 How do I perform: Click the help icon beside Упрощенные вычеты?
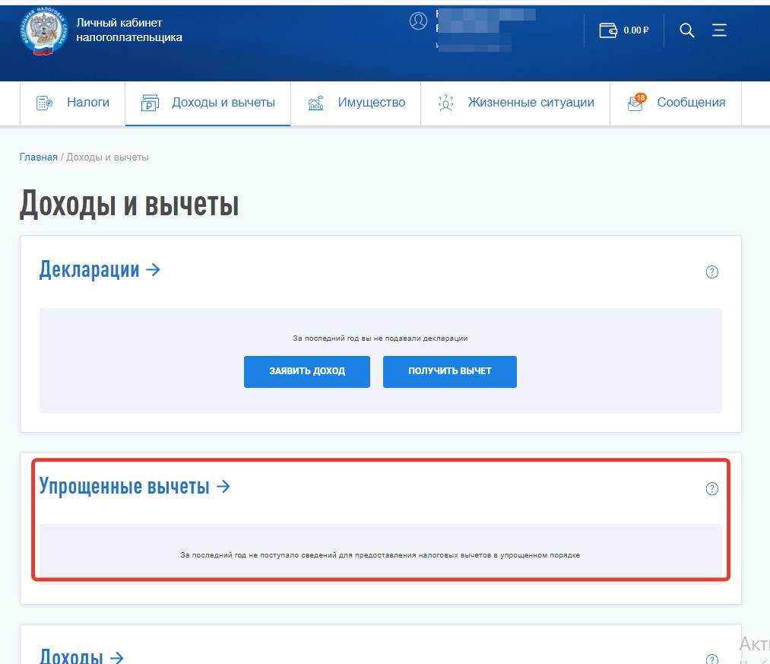click(x=712, y=488)
